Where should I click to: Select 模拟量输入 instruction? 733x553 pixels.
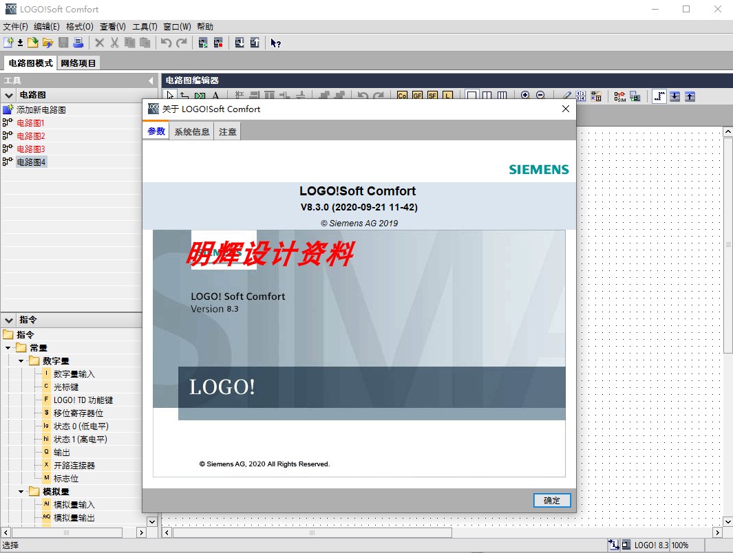pos(74,505)
